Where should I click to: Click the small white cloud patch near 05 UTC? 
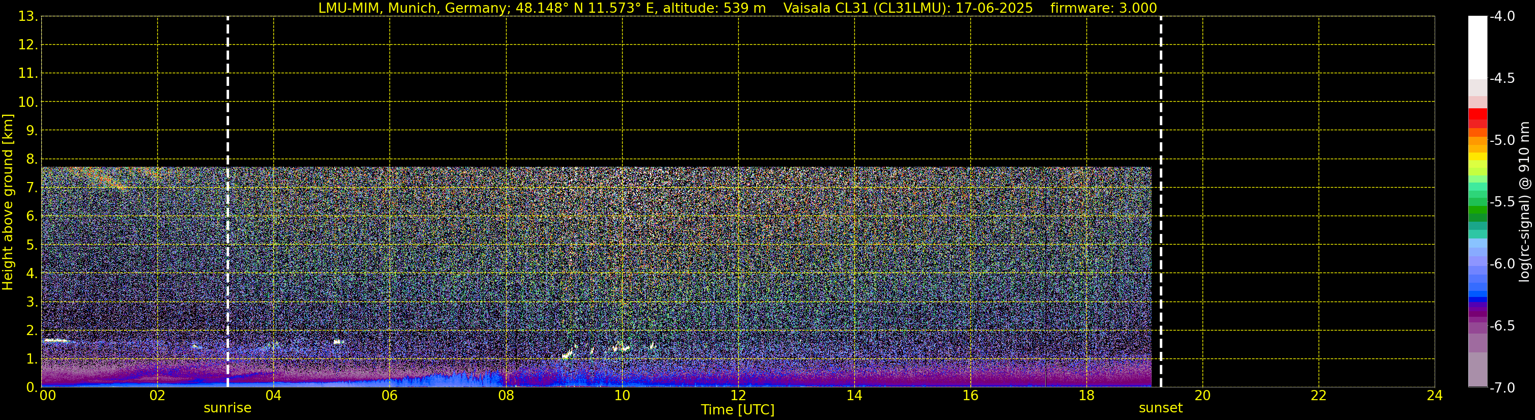[338, 342]
